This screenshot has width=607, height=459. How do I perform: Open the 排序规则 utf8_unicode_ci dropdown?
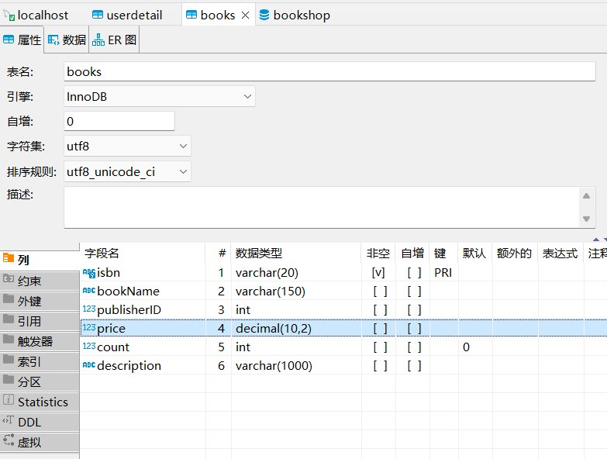(x=127, y=171)
